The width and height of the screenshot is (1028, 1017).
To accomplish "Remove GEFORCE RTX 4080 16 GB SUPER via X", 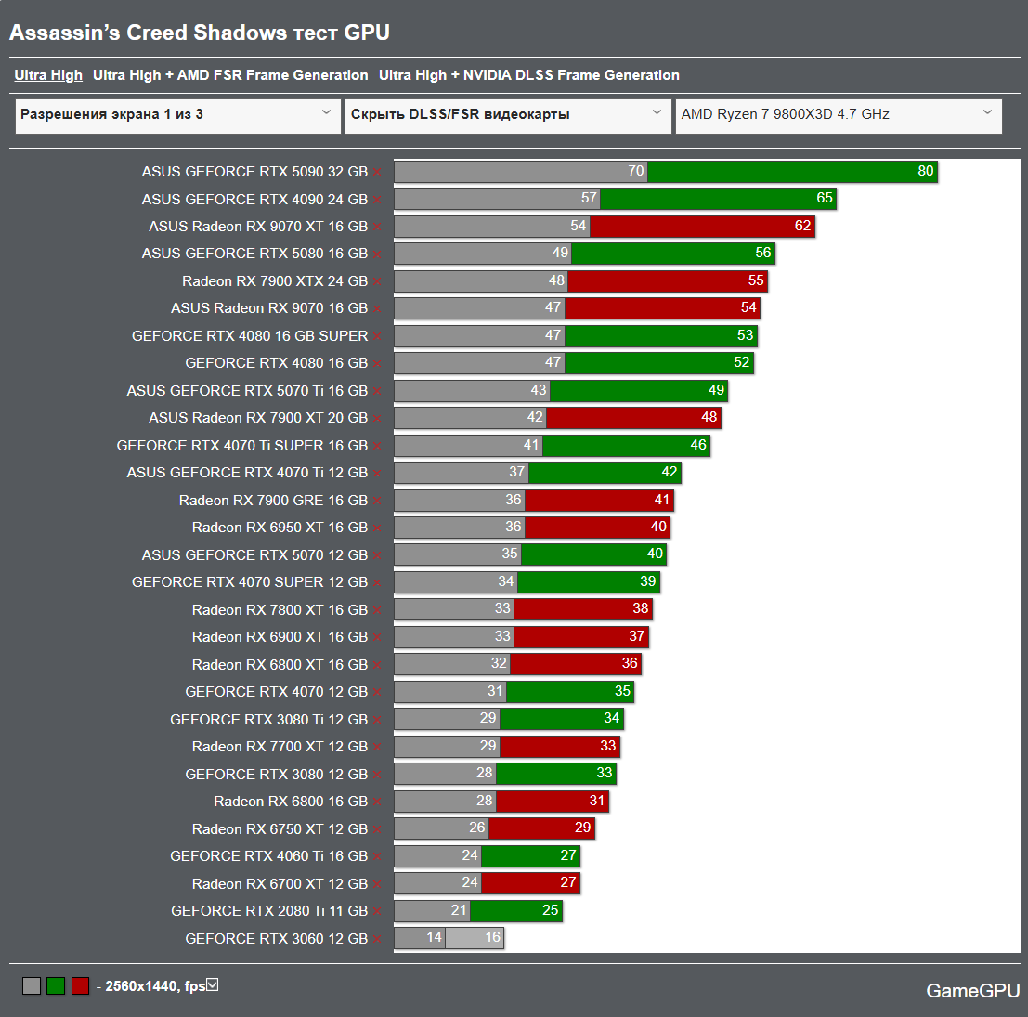I will click(377, 336).
